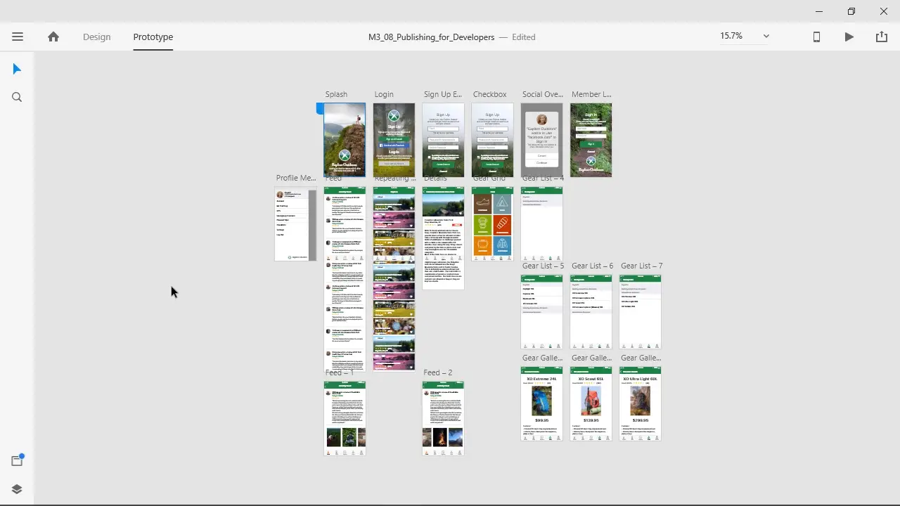
Task: Select the Member L... artboard thumbnail
Action: [591, 140]
